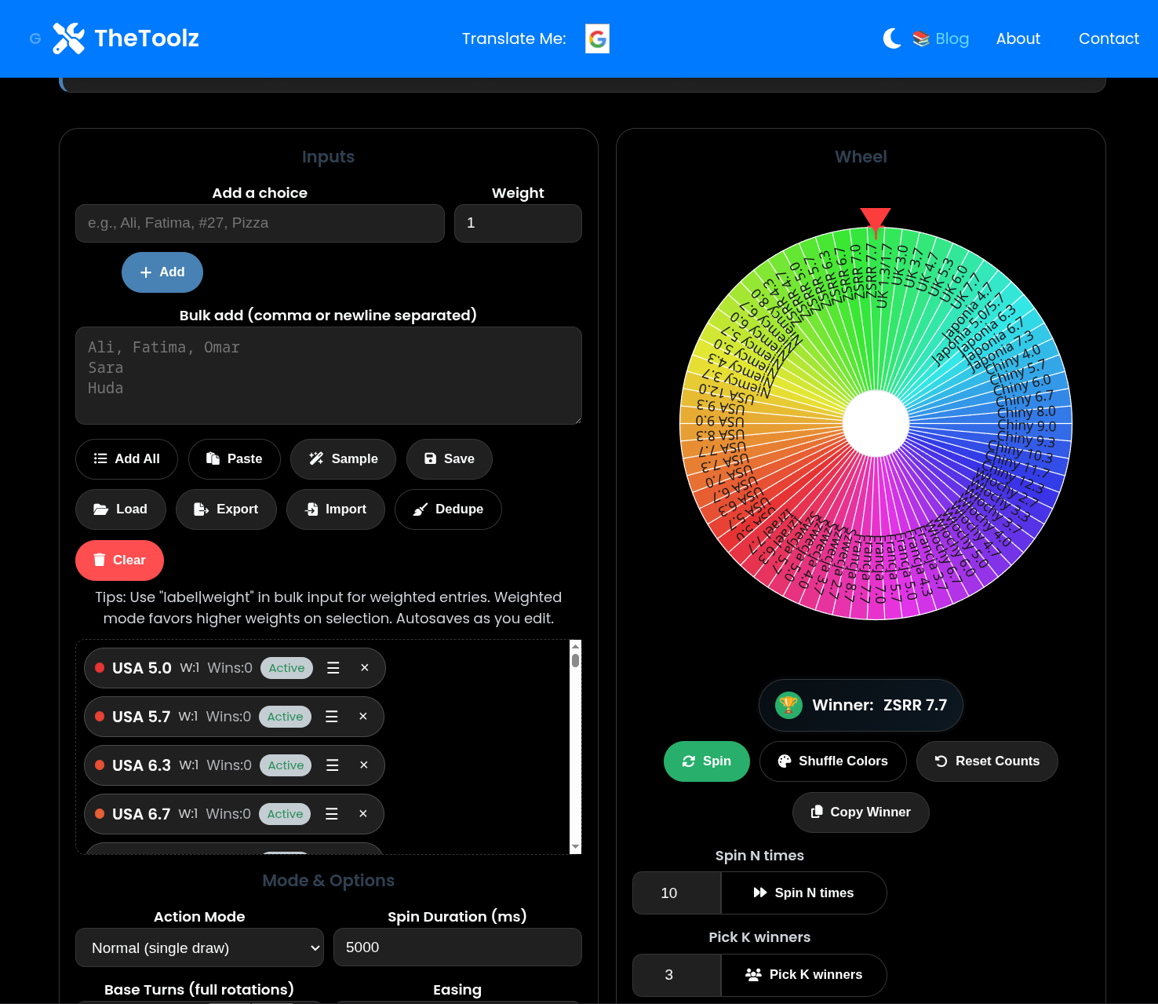Screen dimensions: 1158x1004
Task: Toggle dark mode moon icon
Action: (892, 38)
